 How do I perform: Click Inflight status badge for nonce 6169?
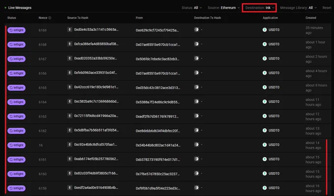[x=16, y=30]
